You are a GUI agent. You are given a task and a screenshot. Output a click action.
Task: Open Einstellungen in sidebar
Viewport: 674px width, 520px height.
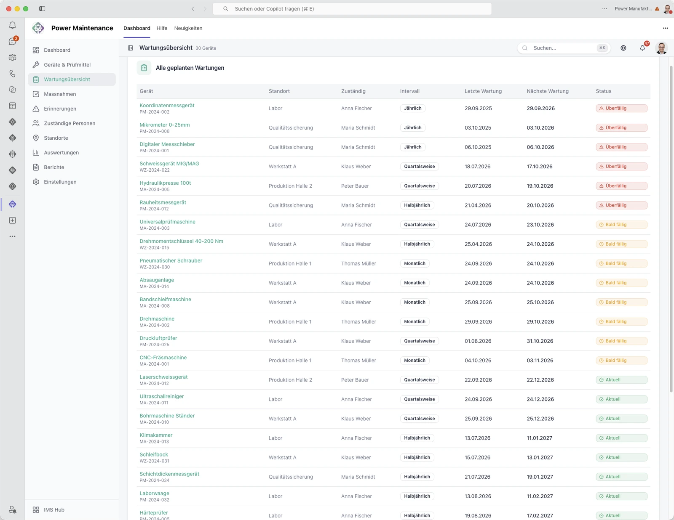click(x=72, y=182)
